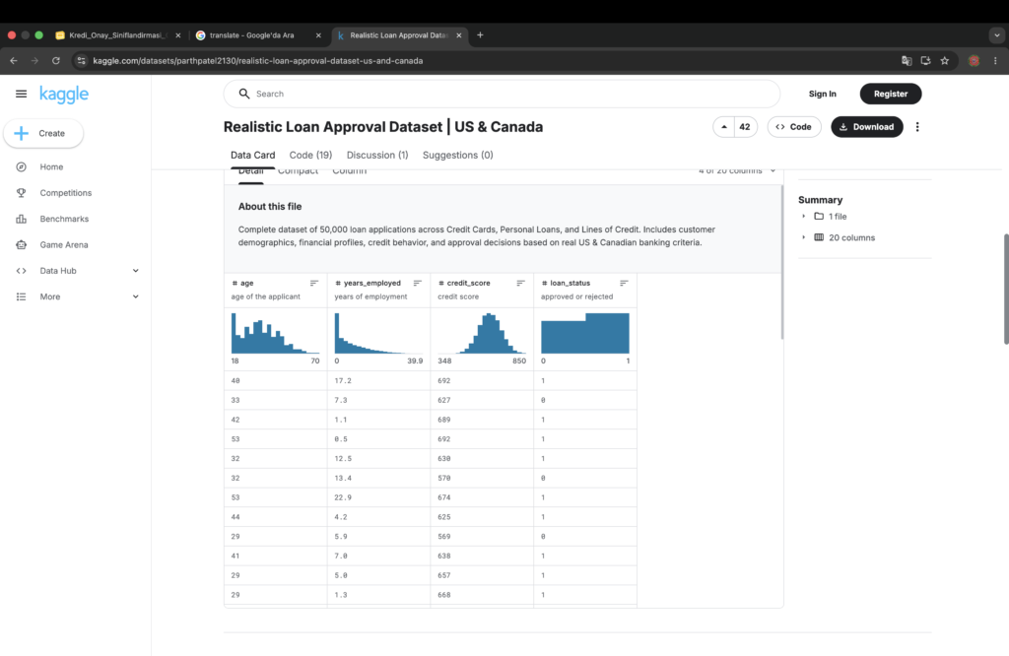Click the sort icon for credit_score column
The width and height of the screenshot is (1009, 656).
(x=520, y=283)
